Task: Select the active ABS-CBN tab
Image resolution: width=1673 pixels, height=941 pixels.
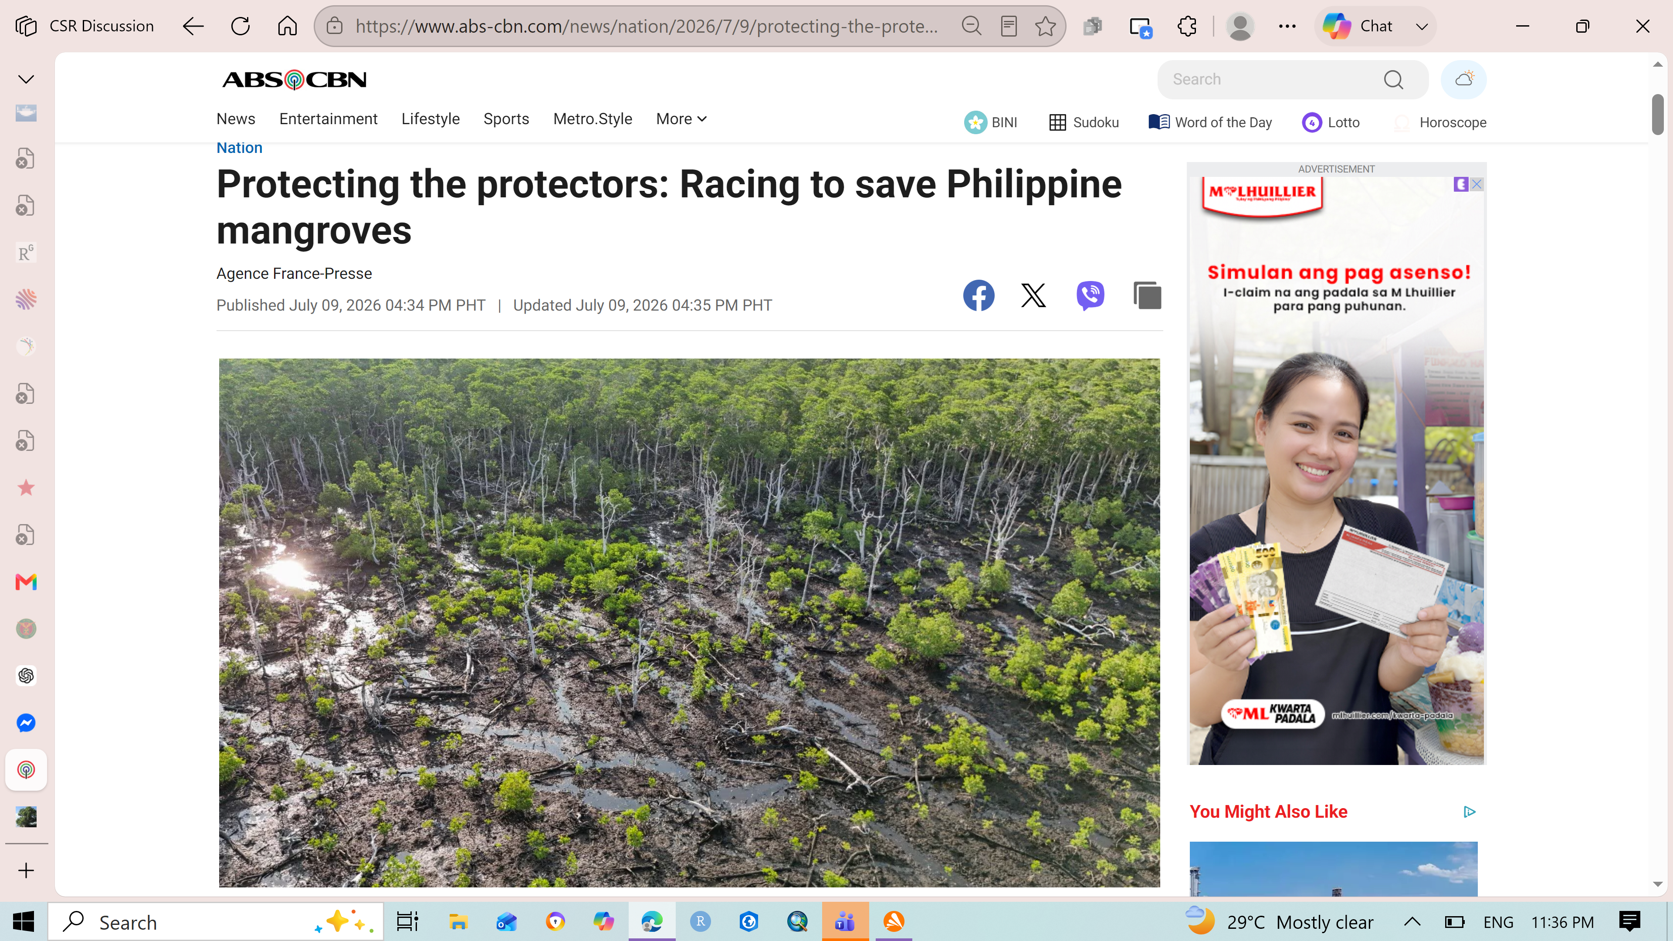Action: click(x=26, y=770)
